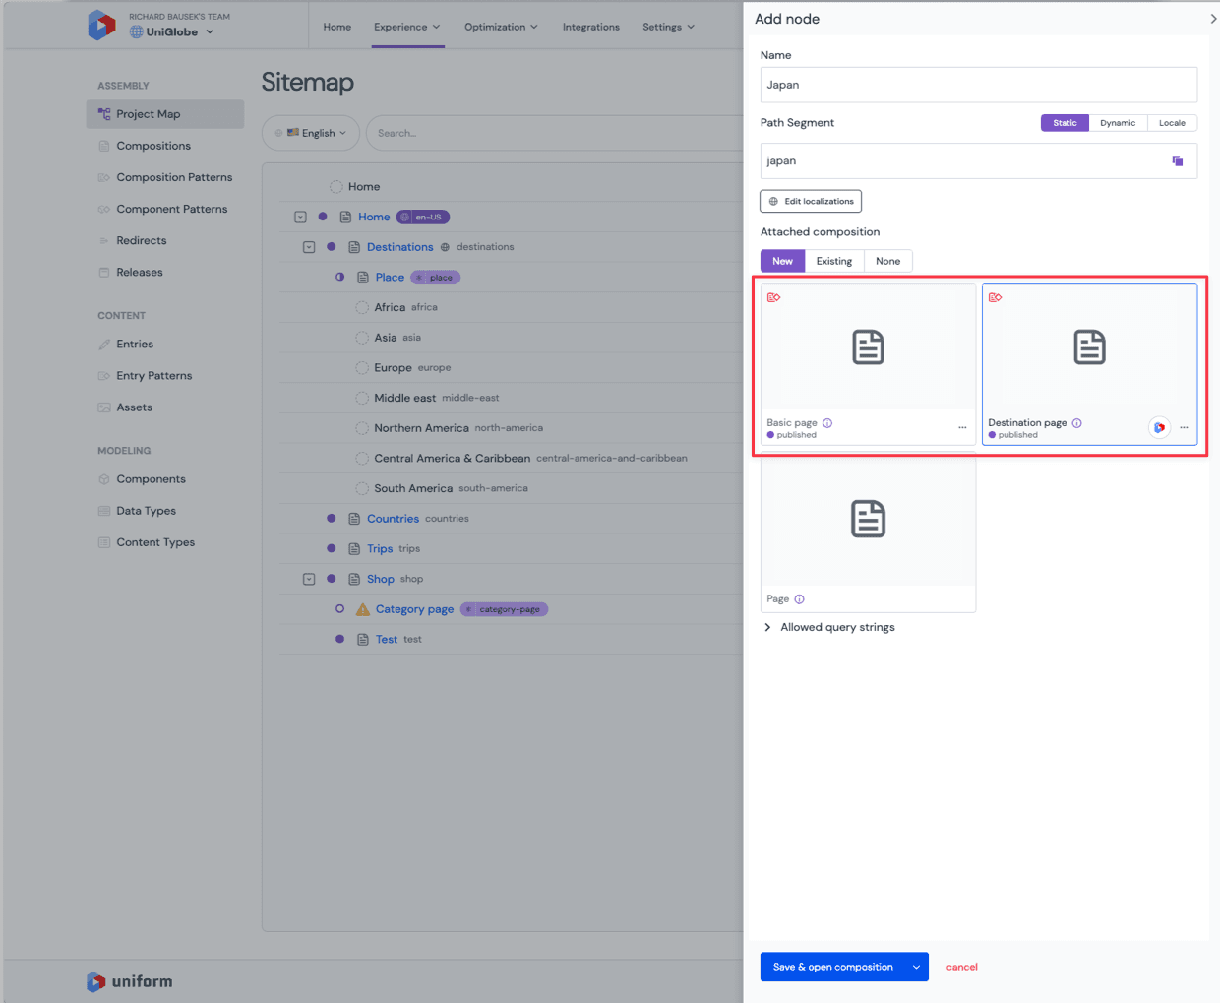Image resolution: width=1220 pixels, height=1003 pixels.
Task: Open the Integrations navigation item
Action: 591,27
